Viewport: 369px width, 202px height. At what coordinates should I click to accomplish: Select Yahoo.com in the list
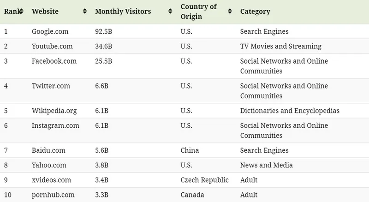point(49,165)
